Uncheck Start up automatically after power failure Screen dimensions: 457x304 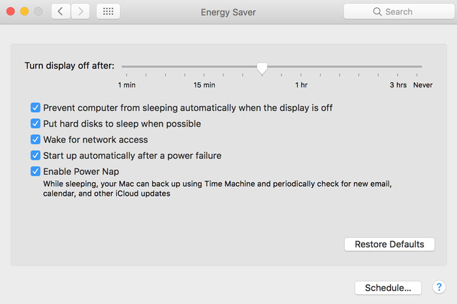[35, 155]
